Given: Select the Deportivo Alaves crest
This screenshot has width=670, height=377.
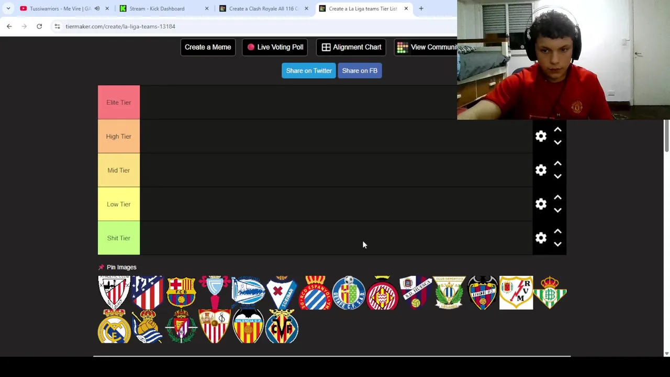Looking at the screenshot, I should click(x=248, y=293).
